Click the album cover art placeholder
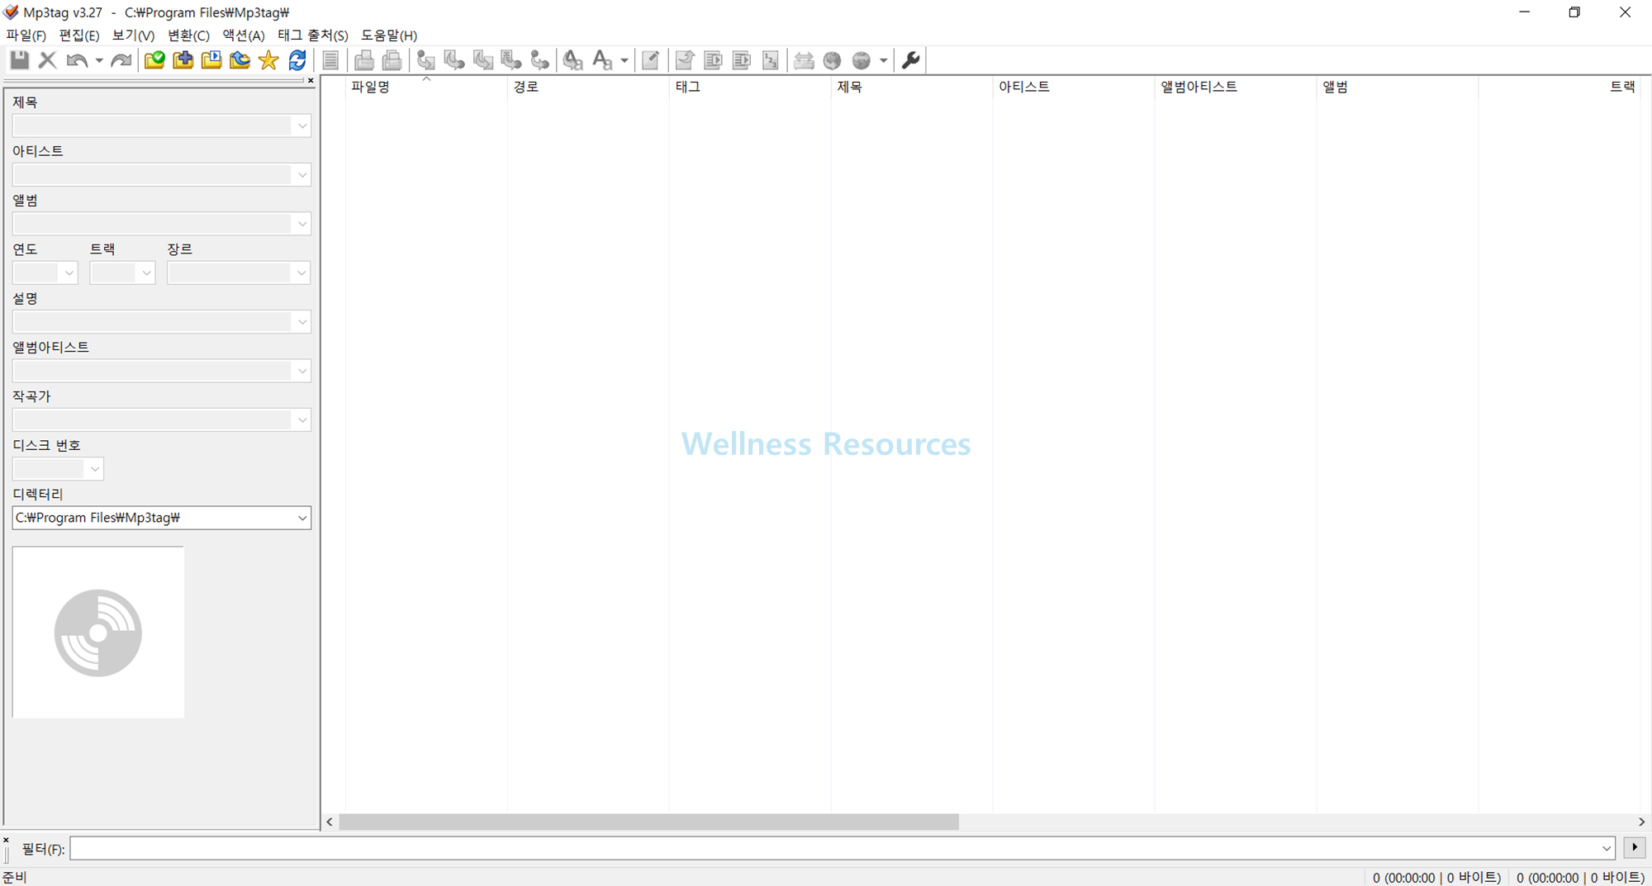Screen dimensions: 1652x886 (98, 633)
